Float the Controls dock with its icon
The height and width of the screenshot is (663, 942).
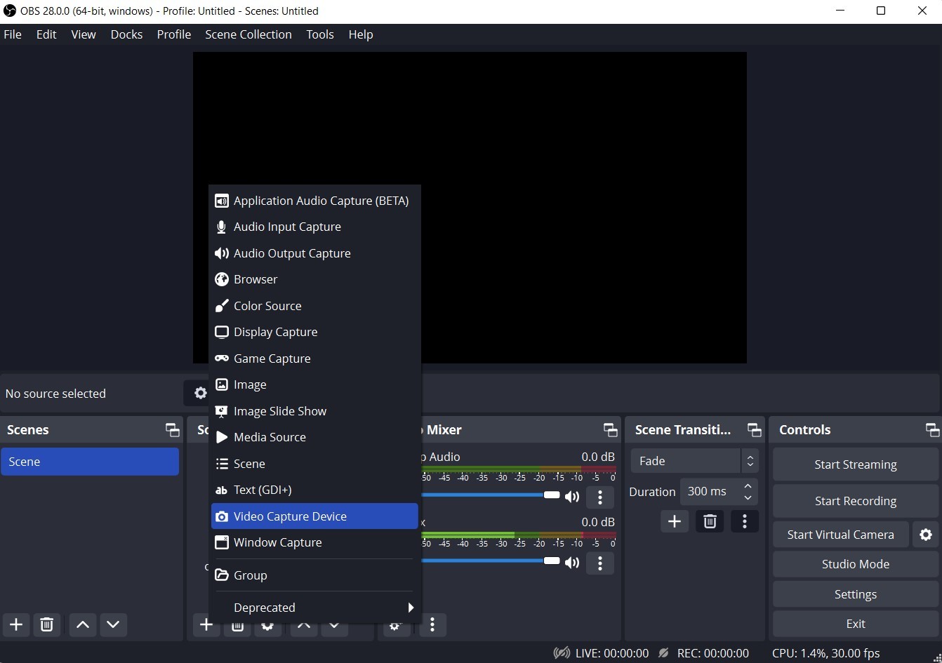point(932,429)
